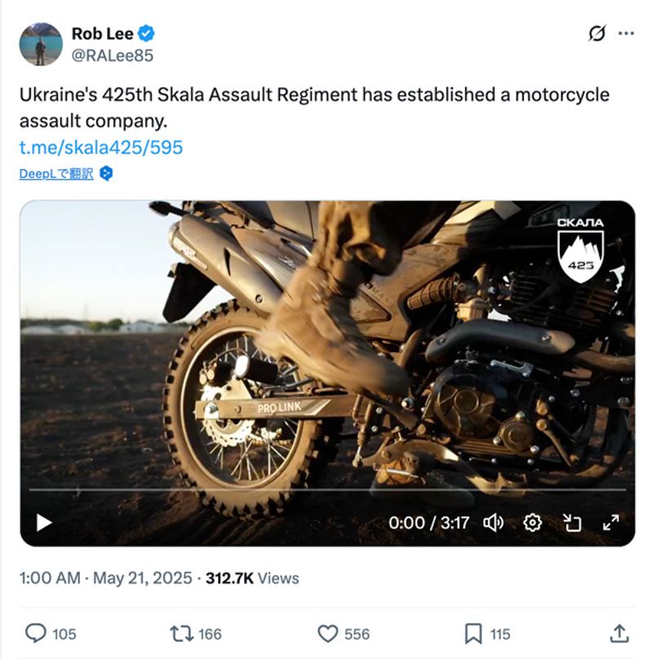Translate the post with the DeepL link
653x659 pixels.
click(x=56, y=174)
